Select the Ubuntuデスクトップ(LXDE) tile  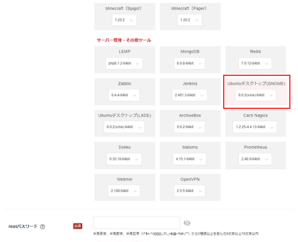[x=125, y=123]
